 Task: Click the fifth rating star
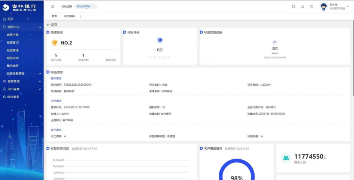coord(169,58)
